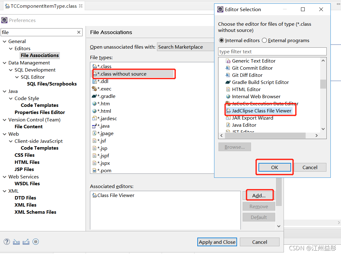Click the Generic Text Editor icon
The image size is (341, 254).
[228, 61]
